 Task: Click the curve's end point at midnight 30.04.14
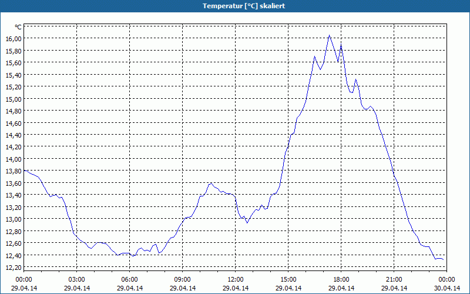(x=443, y=260)
